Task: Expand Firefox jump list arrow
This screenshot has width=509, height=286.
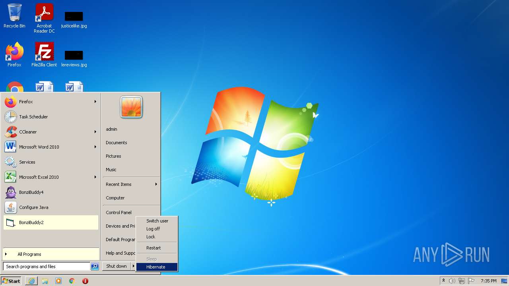Action: pyautogui.click(x=95, y=102)
